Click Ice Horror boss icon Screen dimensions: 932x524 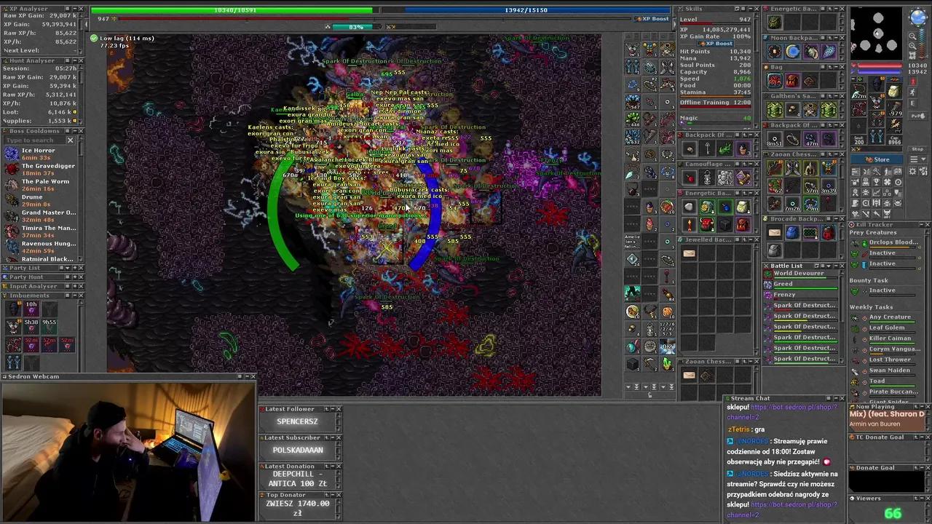click(x=11, y=154)
